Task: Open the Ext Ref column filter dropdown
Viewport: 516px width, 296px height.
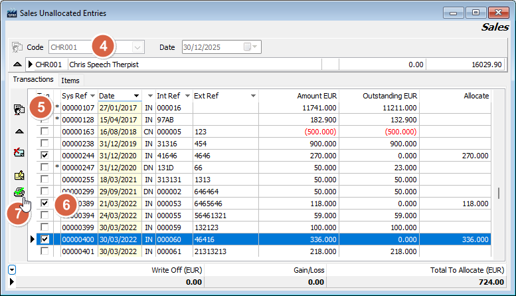Action: (x=254, y=96)
